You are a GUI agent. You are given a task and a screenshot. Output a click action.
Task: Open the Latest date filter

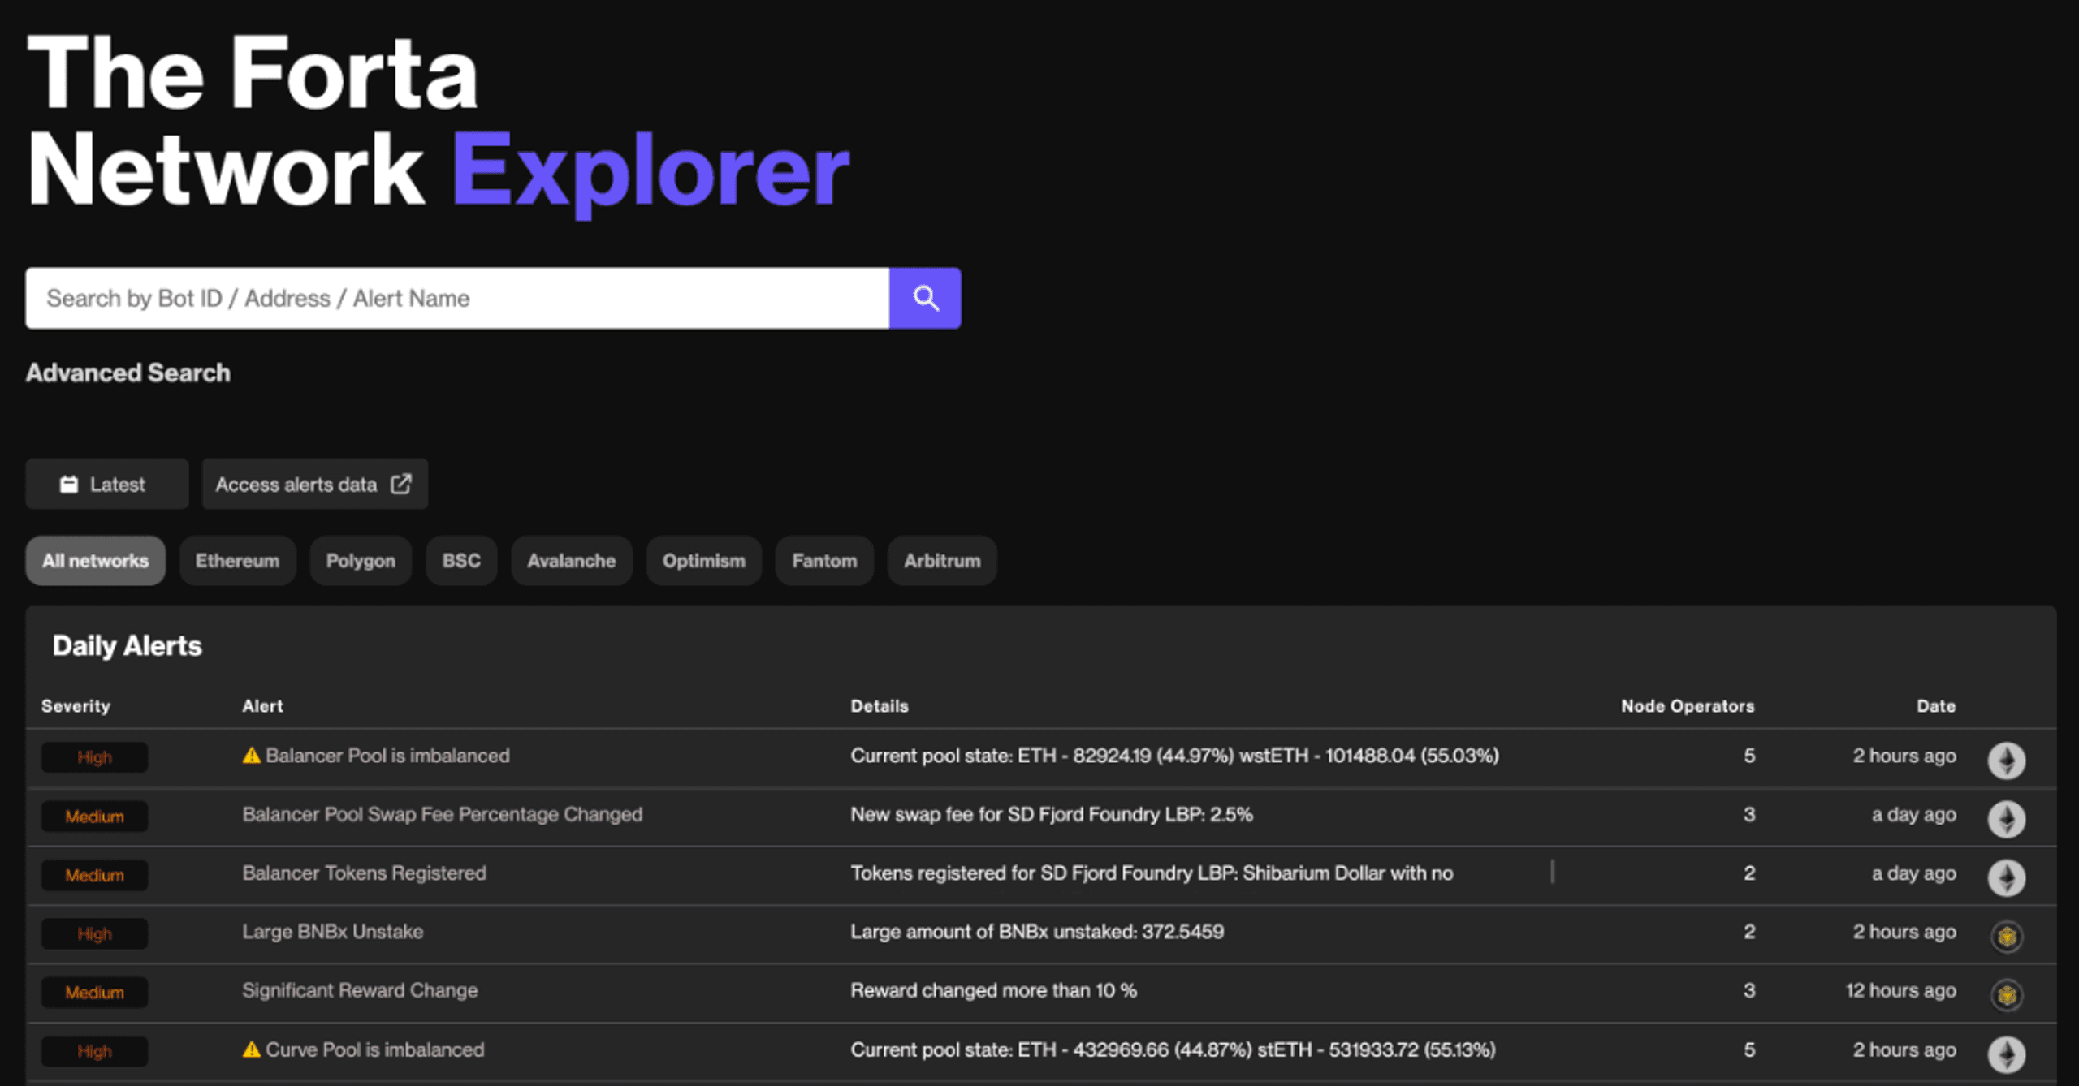tap(107, 484)
